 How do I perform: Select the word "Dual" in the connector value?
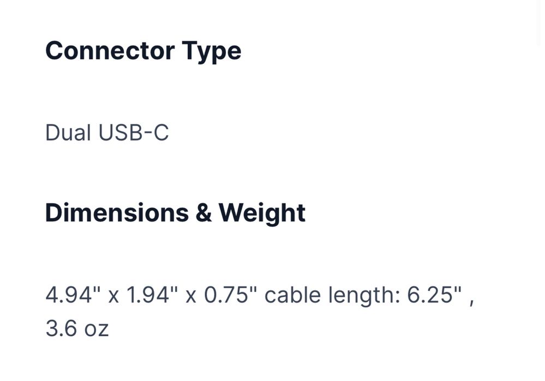[x=68, y=132]
